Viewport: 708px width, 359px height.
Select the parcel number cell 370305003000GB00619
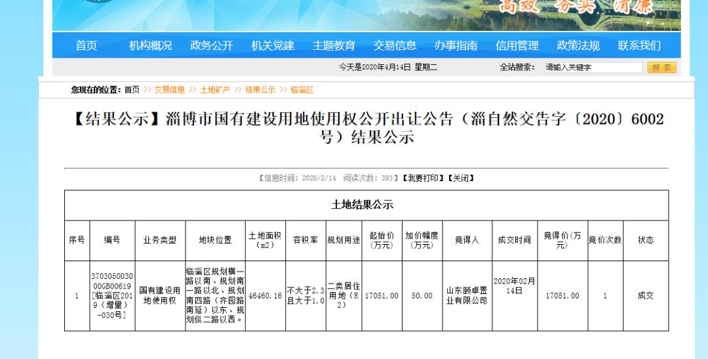point(113,296)
